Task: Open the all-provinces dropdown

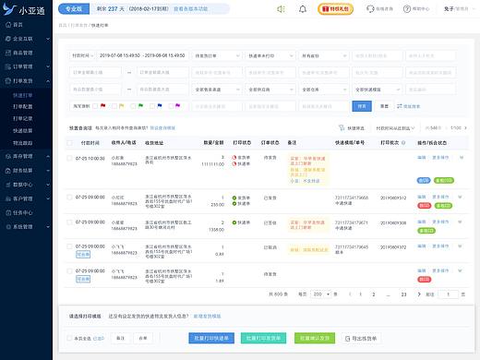Action: click(324, 55)
